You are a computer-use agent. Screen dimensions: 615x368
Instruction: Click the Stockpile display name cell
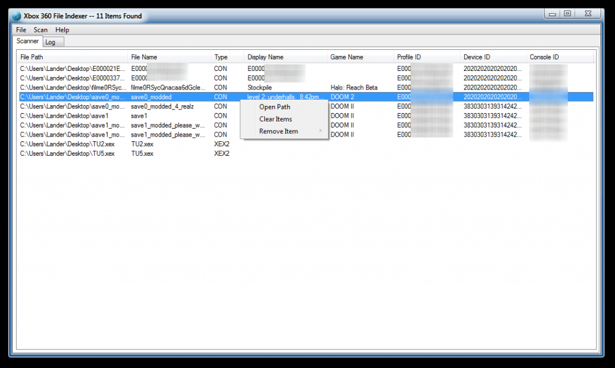259,88
